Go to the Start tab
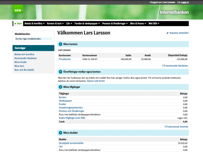The height and width of the screenshot is (152, 203). pyautogui.click(x=18, y=23)
